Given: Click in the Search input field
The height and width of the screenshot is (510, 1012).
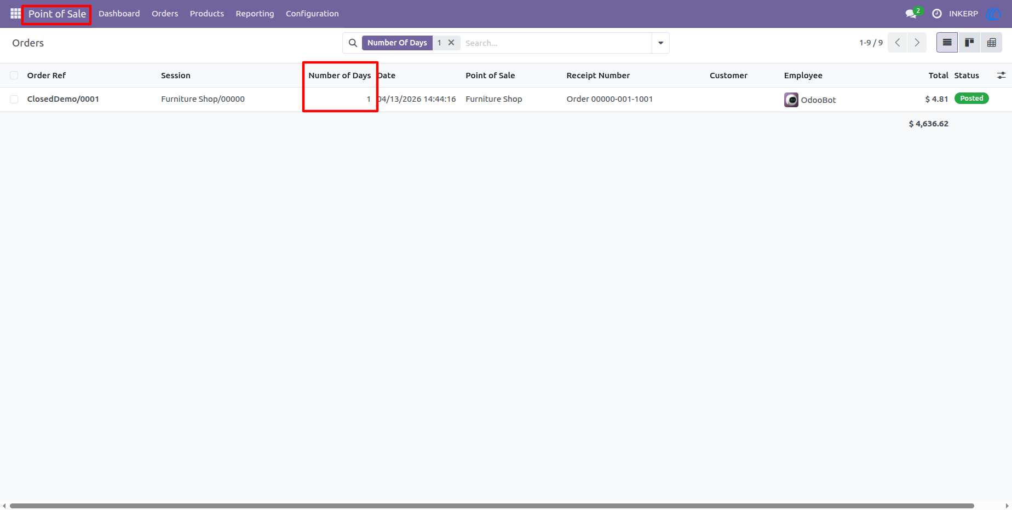Looking at the screenshot, I should point(556,43).
